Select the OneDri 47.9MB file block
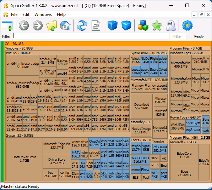This screenshot has width=212, height=190. click(94, 143)
